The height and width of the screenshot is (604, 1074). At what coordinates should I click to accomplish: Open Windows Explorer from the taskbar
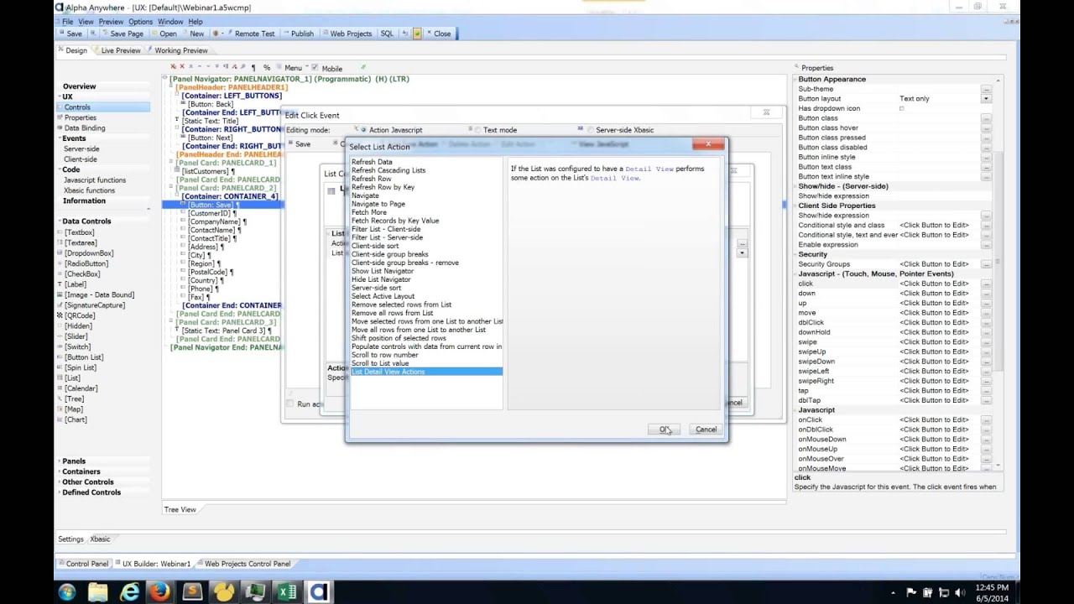click(x=98, y=592)
